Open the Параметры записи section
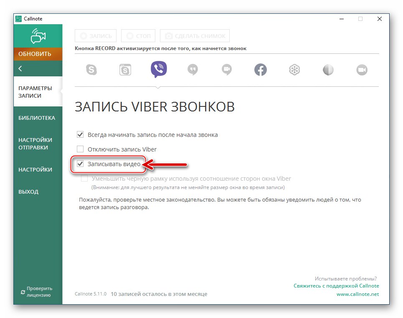 click(x=38, y=92)
